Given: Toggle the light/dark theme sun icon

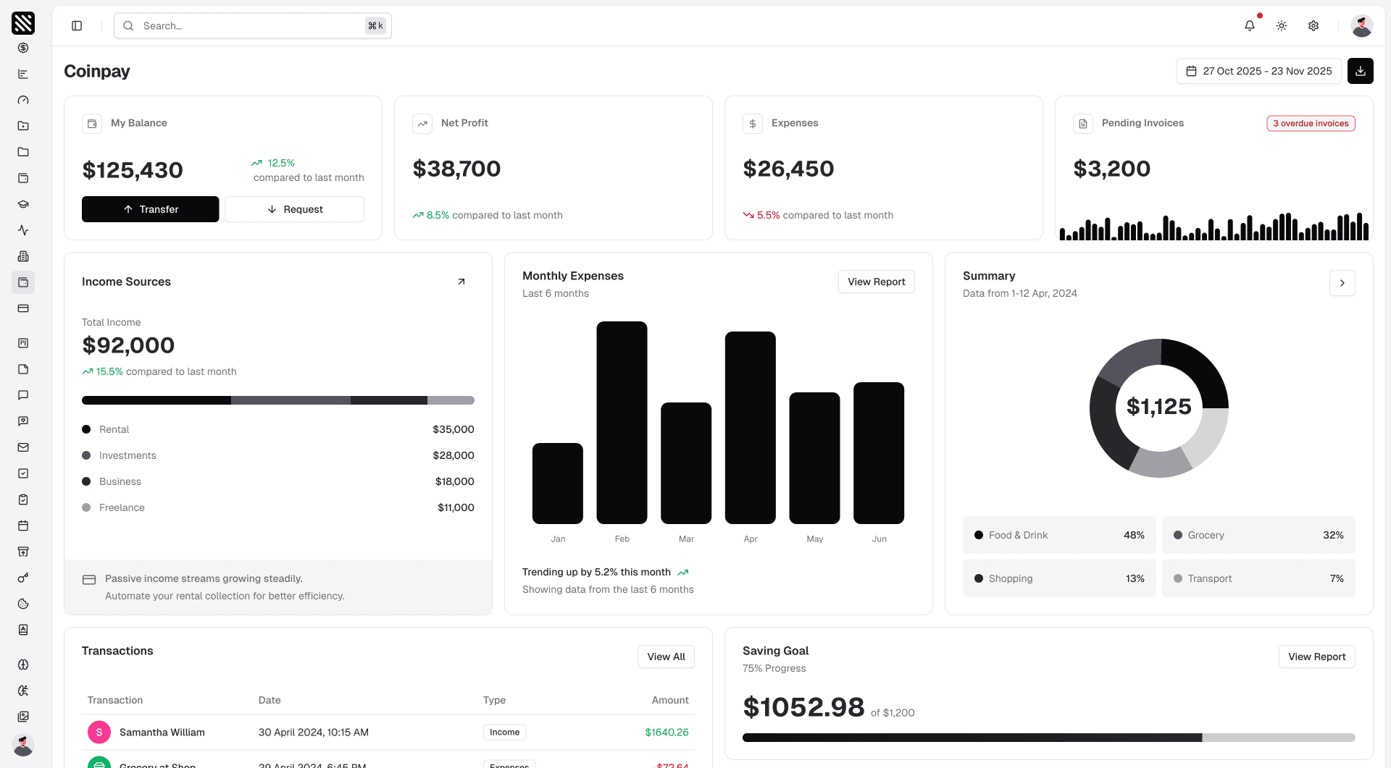Looking at the screenshot, I should tap(1282, 26).
